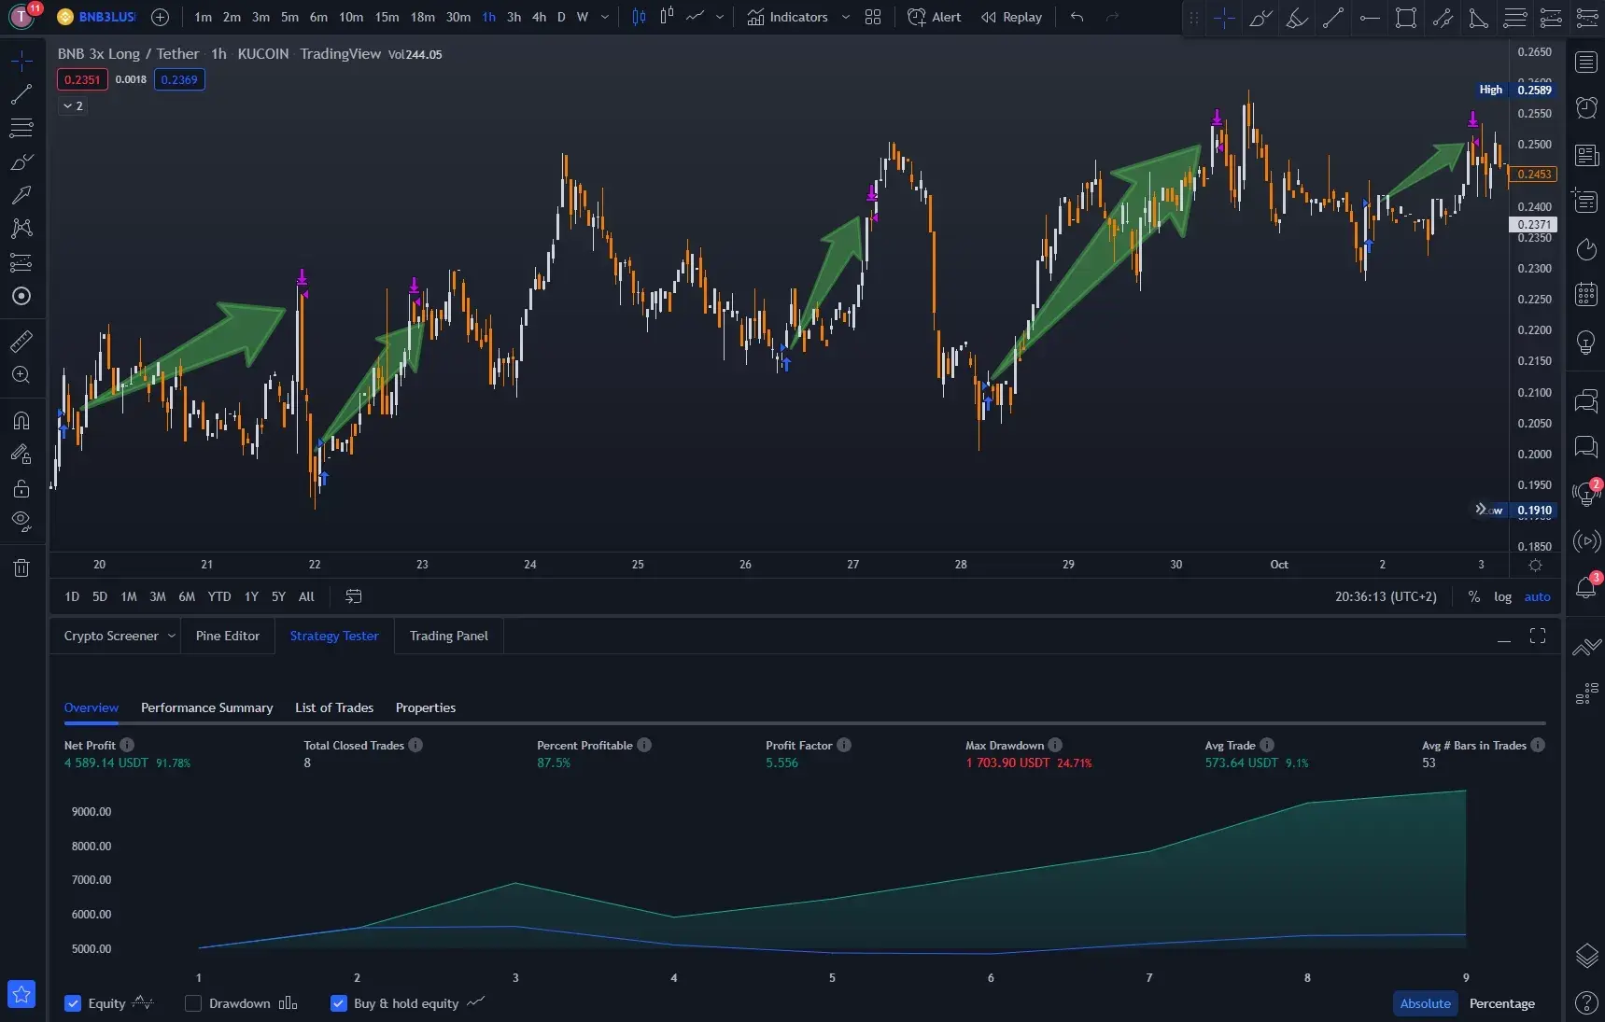Uncheck the Equity checkbox

pyautogui.click(x=73, y=1003)
